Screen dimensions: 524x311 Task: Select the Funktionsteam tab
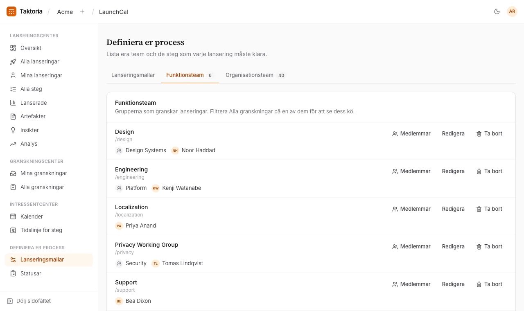click(190, 75)
